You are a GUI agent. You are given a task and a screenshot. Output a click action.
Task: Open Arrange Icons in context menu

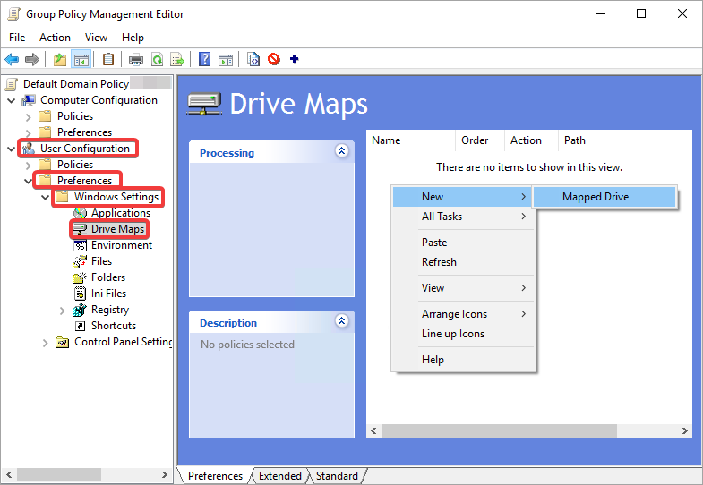pos(464,314)
